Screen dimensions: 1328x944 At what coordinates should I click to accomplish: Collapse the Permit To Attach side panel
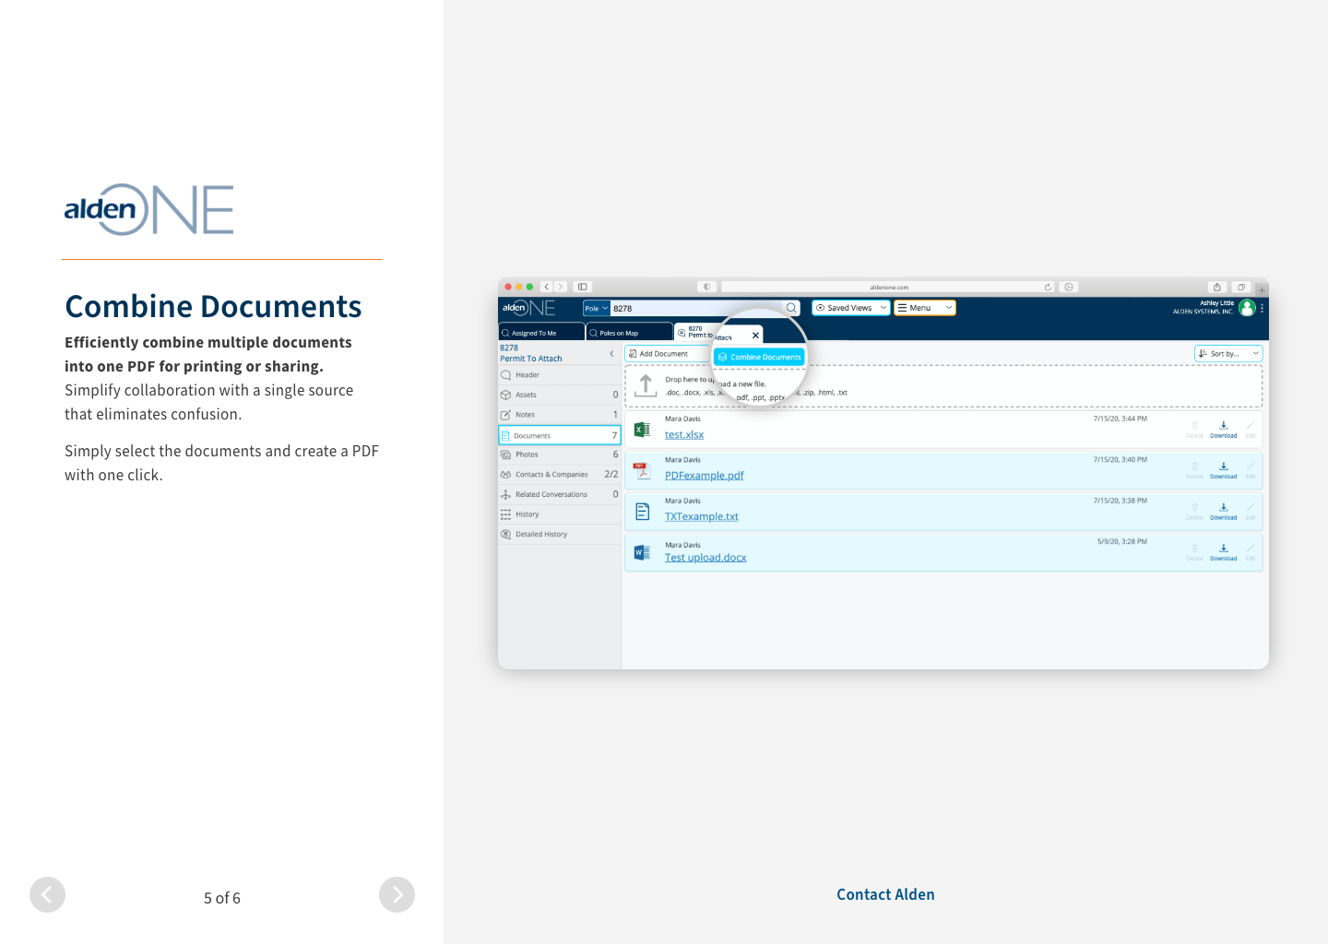tap(611, 354)
